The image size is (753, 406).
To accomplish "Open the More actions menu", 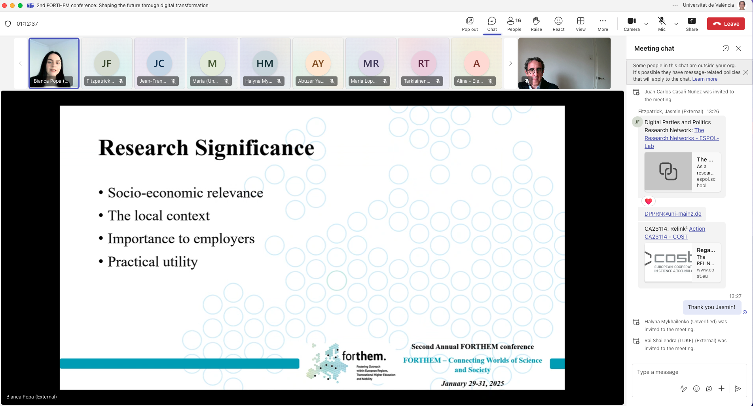I will click(x=603, y=24).
